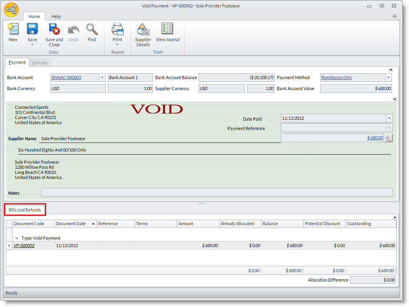Image resolution: width=409 pixels, height=307 pixels.
Task: Click icon beside the $680.00 amount
Action: [x=388, y=138]
